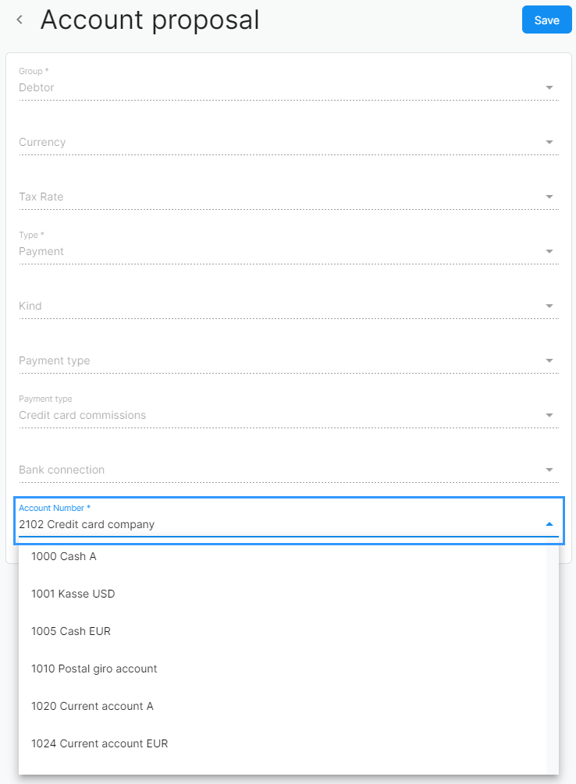Expand the Currency dropdown arrow
This screenshot has width=576, height=784.
(x=549, y=143)
